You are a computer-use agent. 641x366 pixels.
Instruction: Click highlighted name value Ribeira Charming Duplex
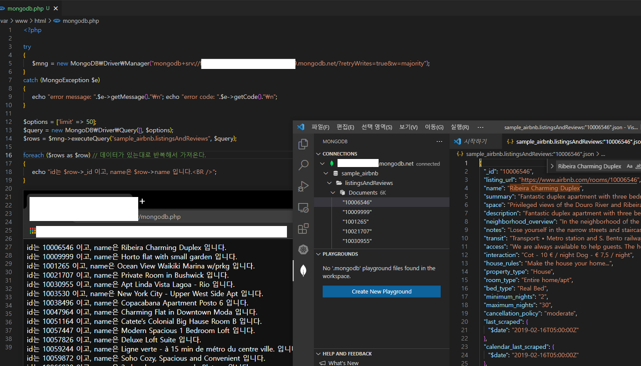pos(544,188)
